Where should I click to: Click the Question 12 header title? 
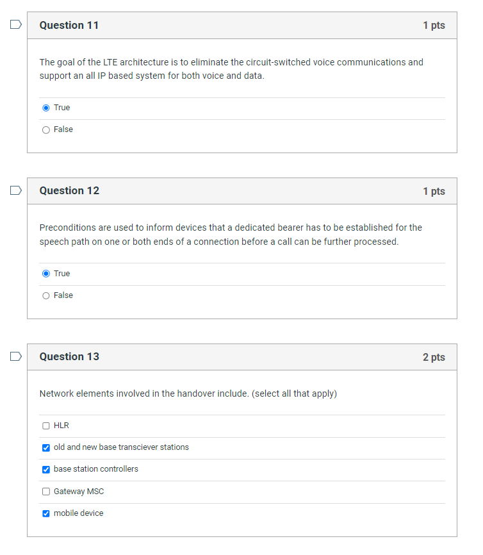69,191
